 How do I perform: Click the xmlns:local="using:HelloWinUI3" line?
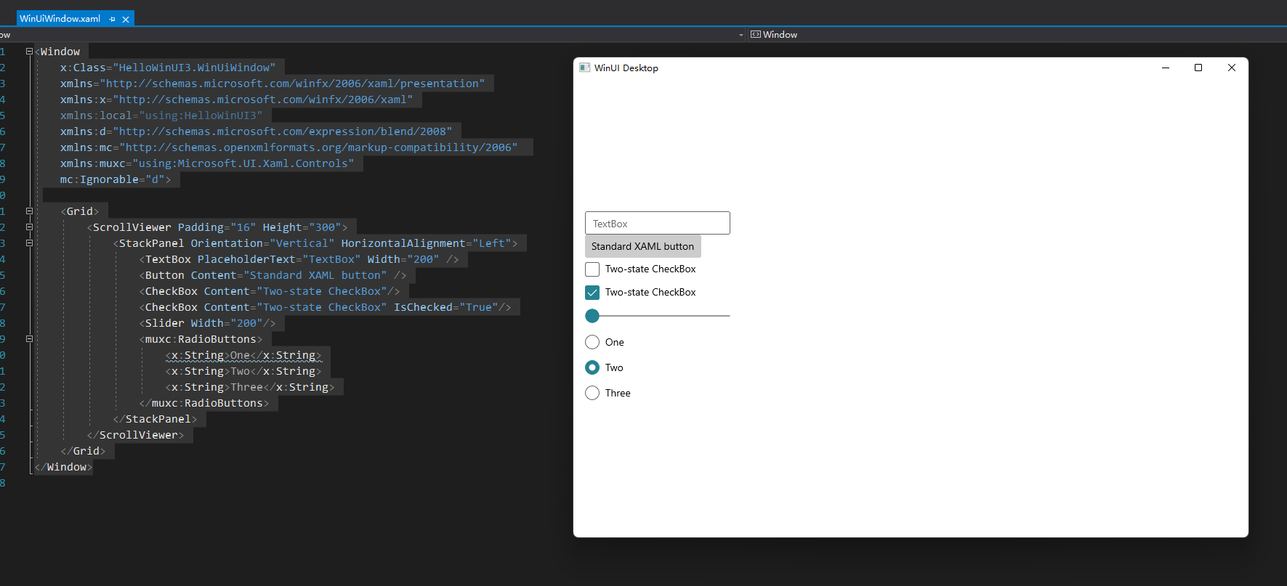click(161, 115)
